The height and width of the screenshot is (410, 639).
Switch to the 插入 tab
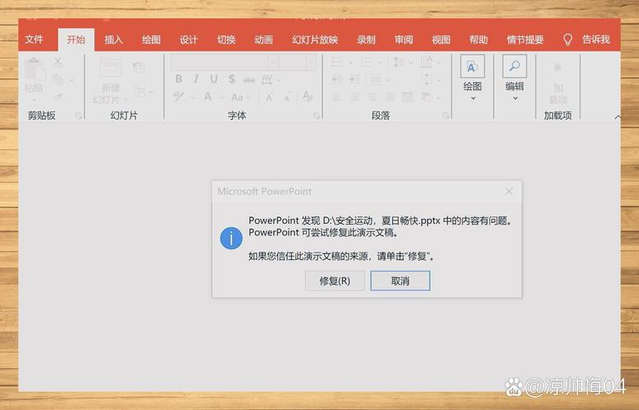[113, 39]
